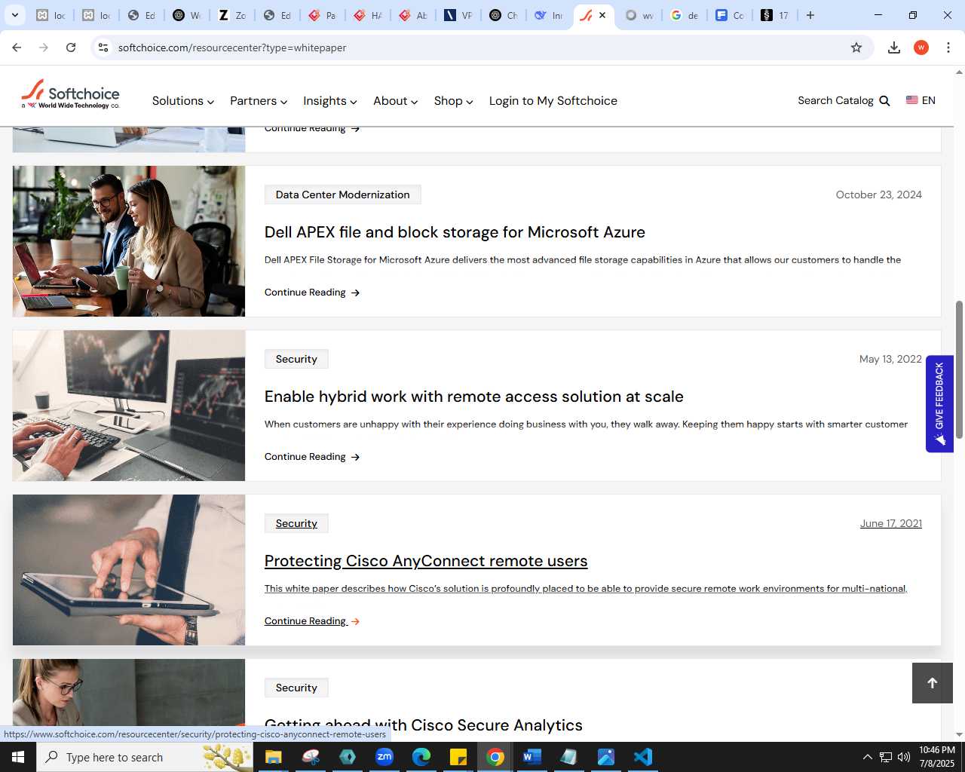965x772 pixels.
Task: Click Continue Reading under Dell APEX article
Action: (x=312, y=293)
